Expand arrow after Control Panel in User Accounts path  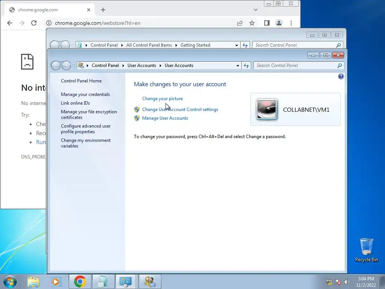[123, 65]
